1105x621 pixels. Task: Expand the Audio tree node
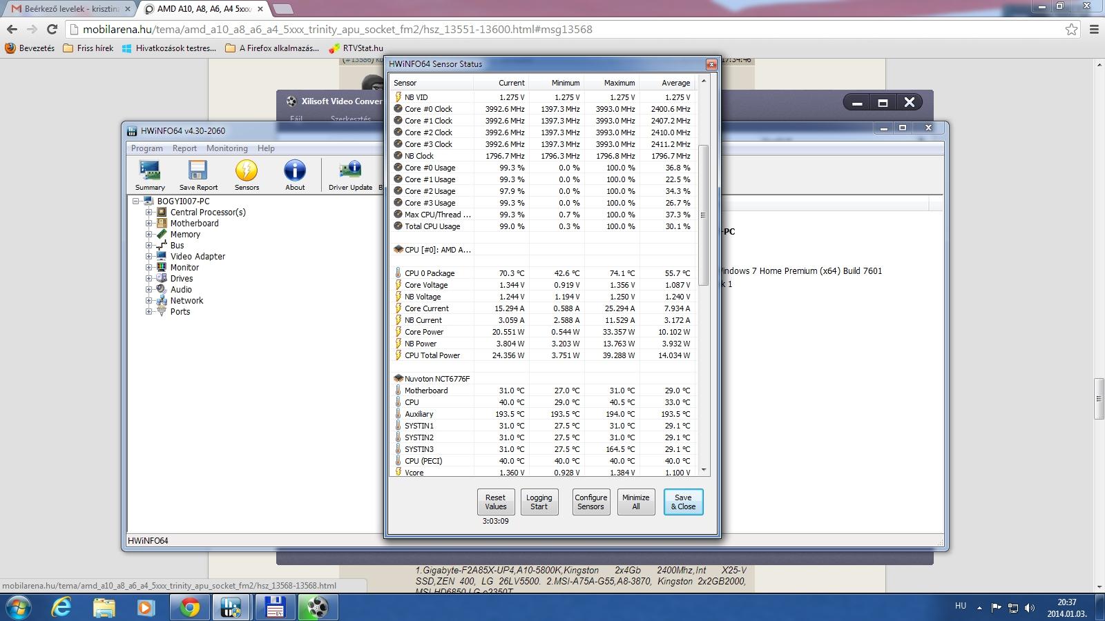[148, 290]
